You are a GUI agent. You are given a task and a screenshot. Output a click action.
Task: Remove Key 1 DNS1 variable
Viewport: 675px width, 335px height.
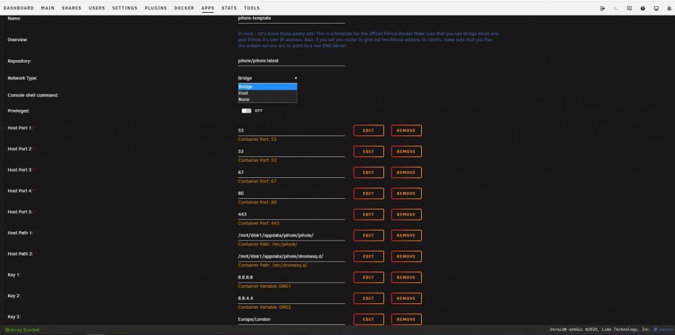[x=406, y=278]
